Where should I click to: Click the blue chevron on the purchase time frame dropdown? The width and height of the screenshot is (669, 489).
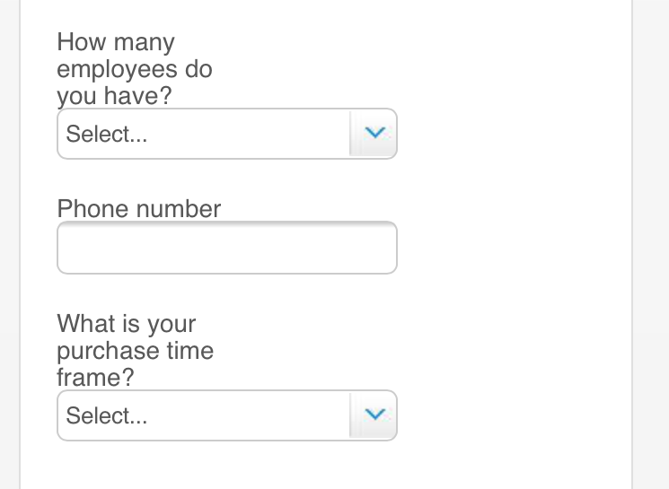[374, 415]
